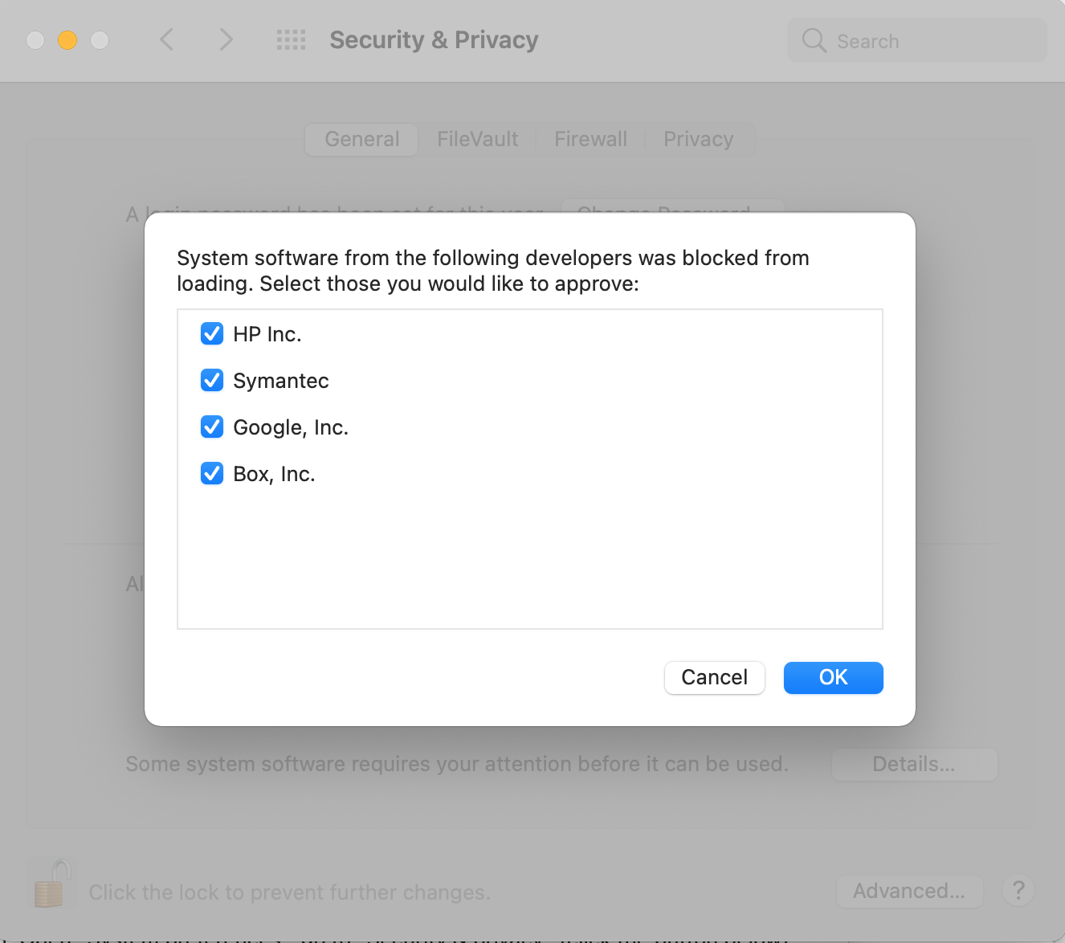The width and height of the screenshot is (1065, 943).
Task: Select the General tab
Action: click(x=361, y=139)
